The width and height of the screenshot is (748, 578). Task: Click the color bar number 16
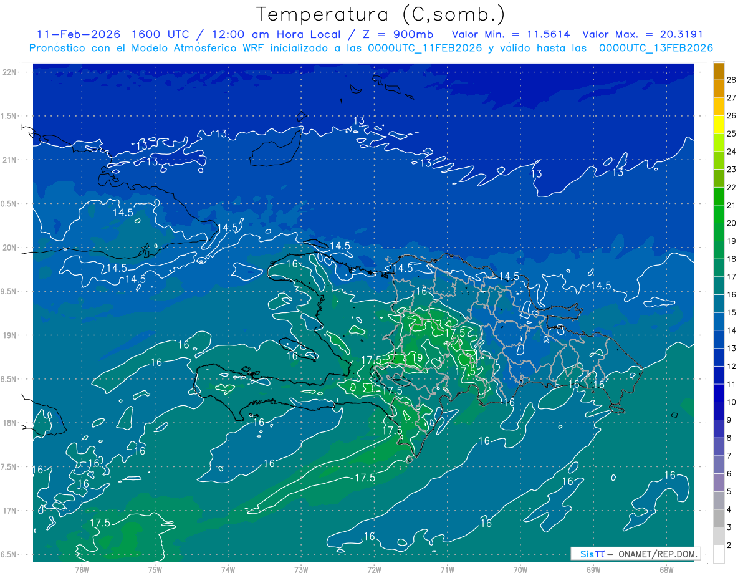pos(732,294)
